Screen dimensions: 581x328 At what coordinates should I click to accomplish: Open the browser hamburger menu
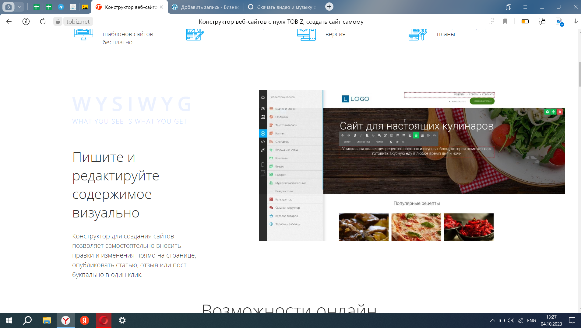tap(525, 7)
